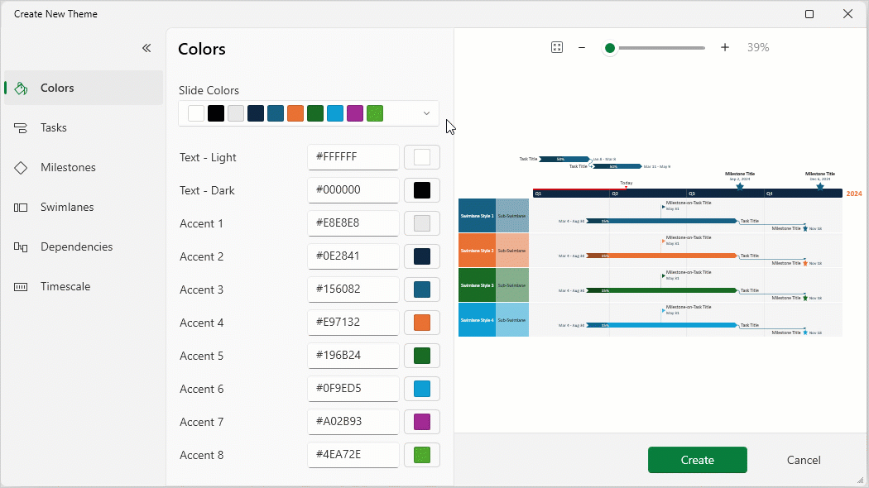Switch to the Tasks section
This screenshot has width=869, height=488.
click(53, 127)
